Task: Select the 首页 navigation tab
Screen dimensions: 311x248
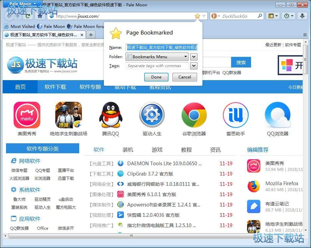Action: (20, 87)
